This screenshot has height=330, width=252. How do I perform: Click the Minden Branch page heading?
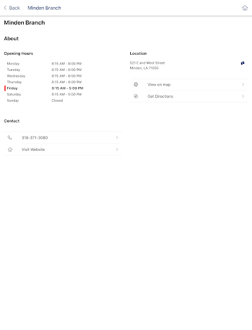24,23
